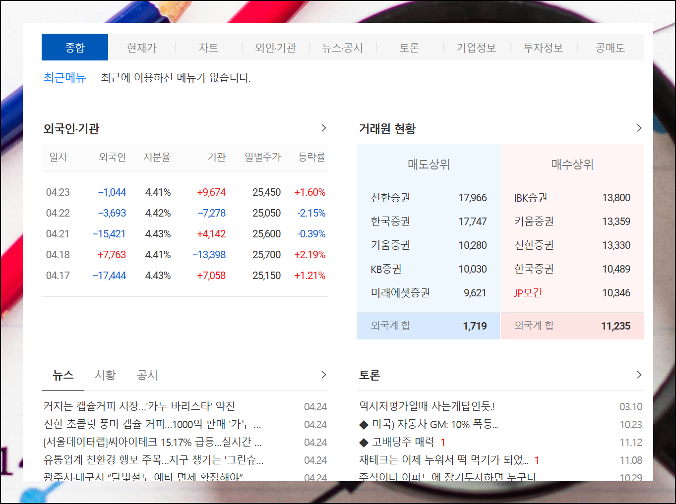Viewport: 676px width, 504px height.
Task: Open the 투자정보 tab
Action: (x=544, y=48)
